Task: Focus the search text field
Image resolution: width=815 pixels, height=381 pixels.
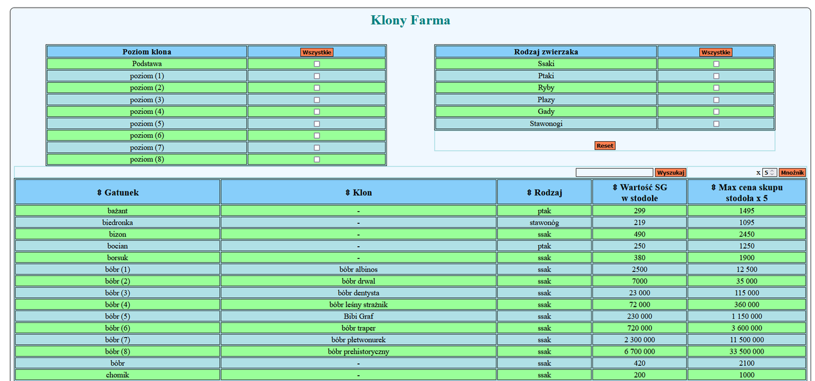Action: point(614,172)
